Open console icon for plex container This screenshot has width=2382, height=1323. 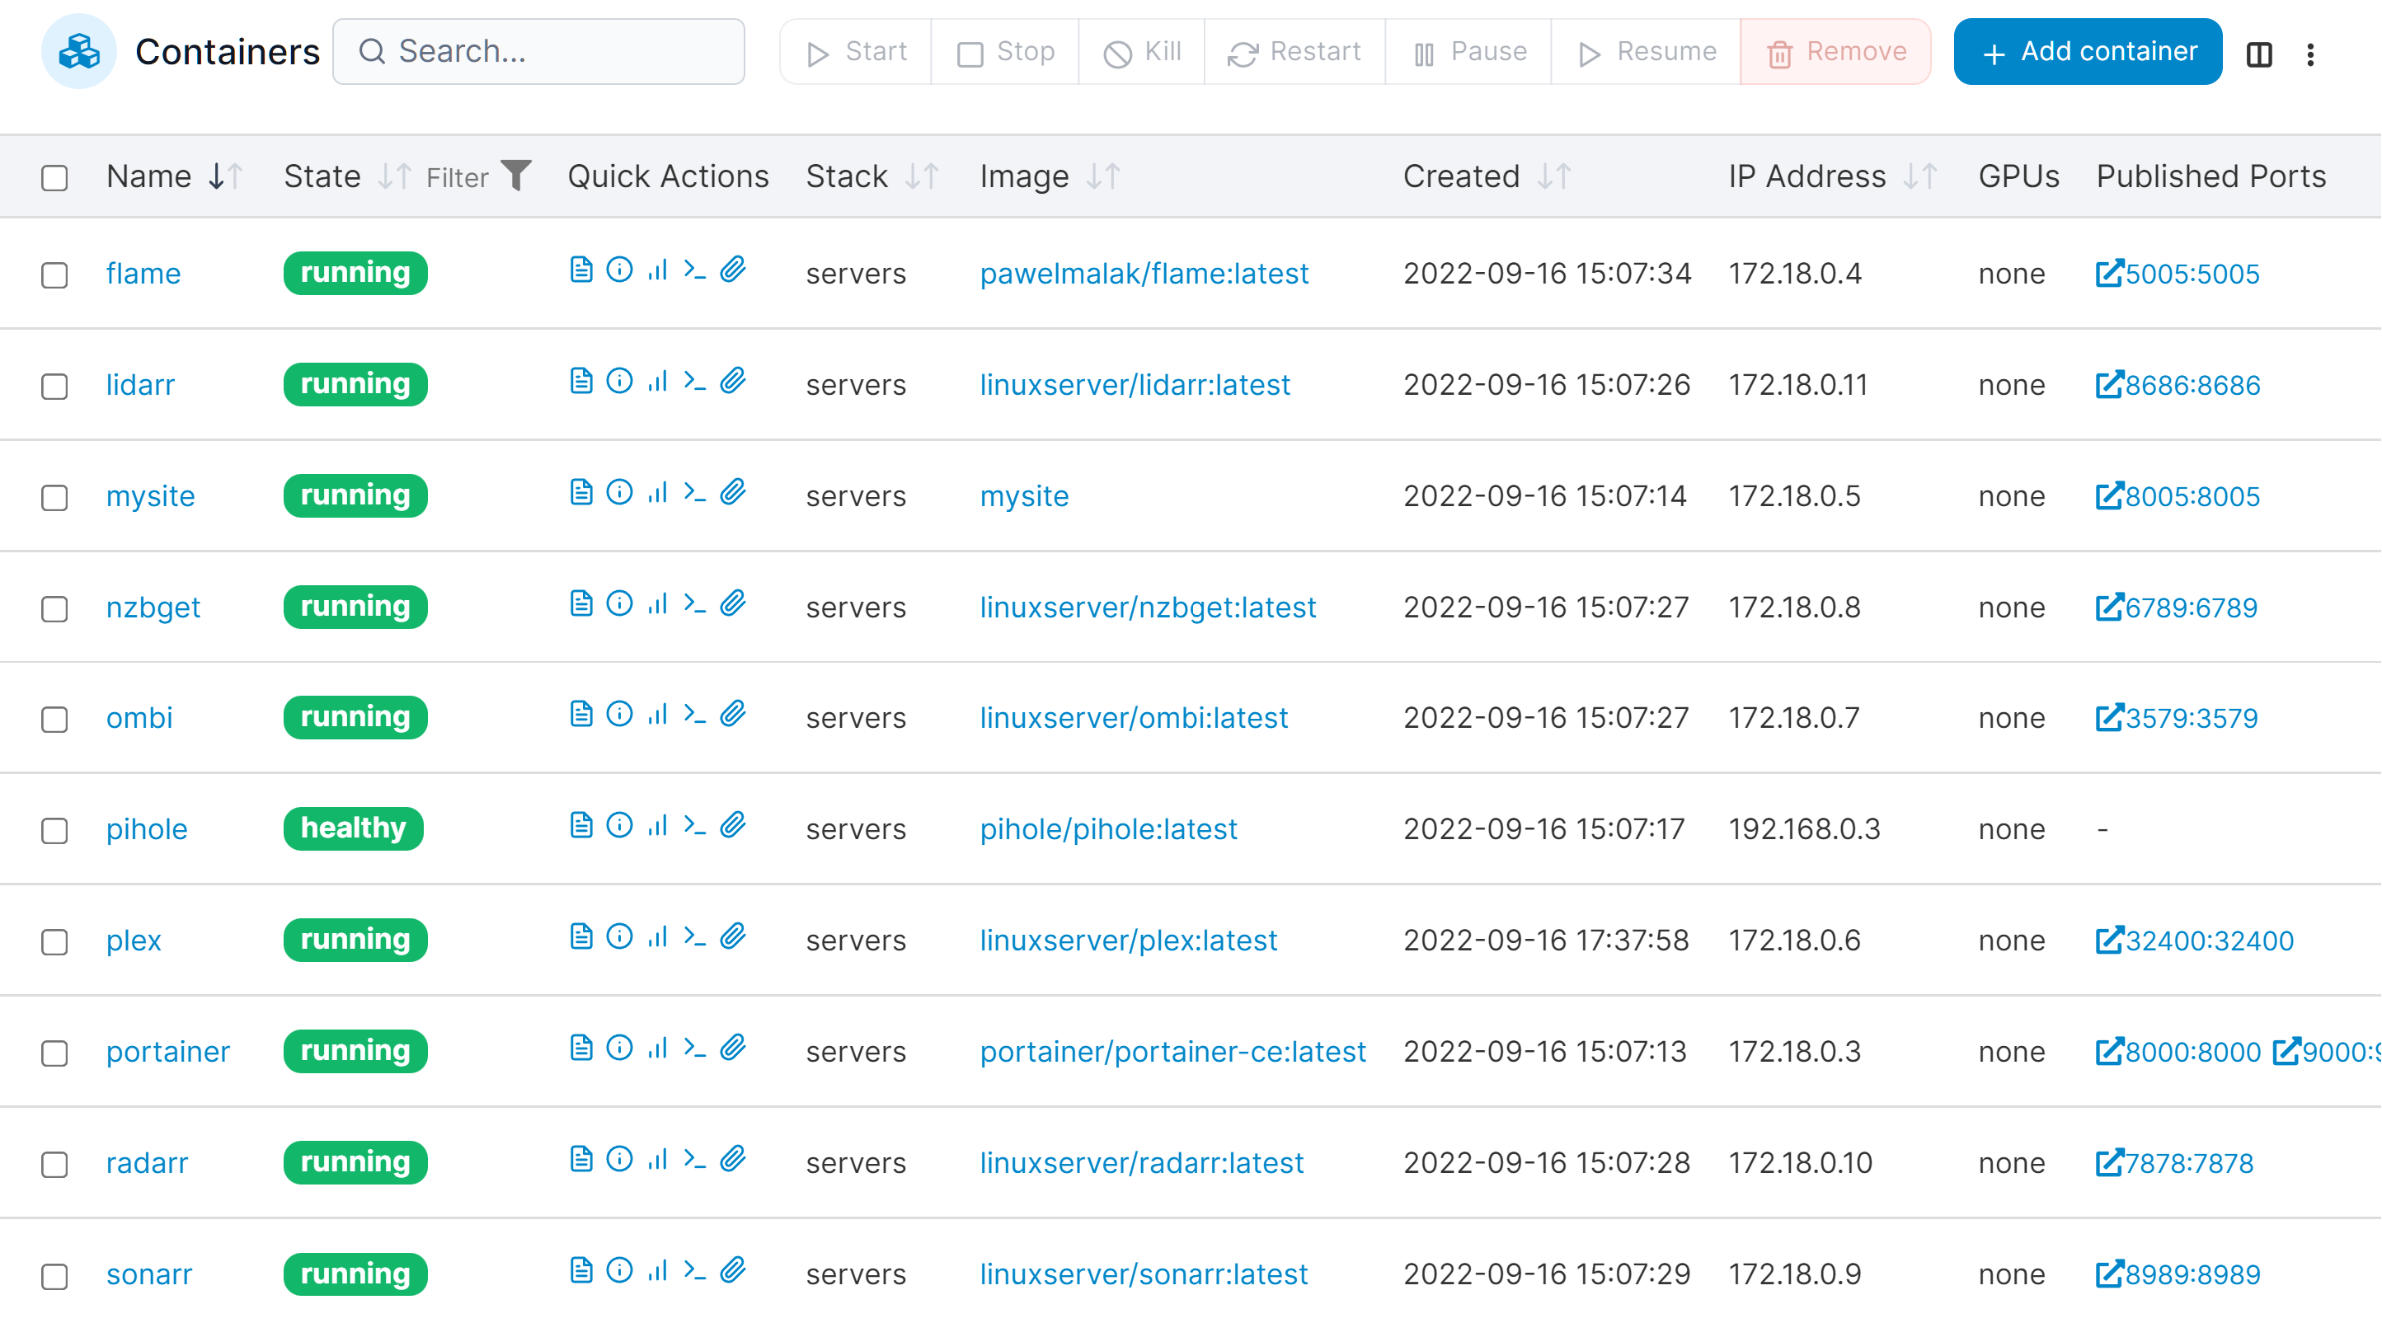(x=694, y=936)
